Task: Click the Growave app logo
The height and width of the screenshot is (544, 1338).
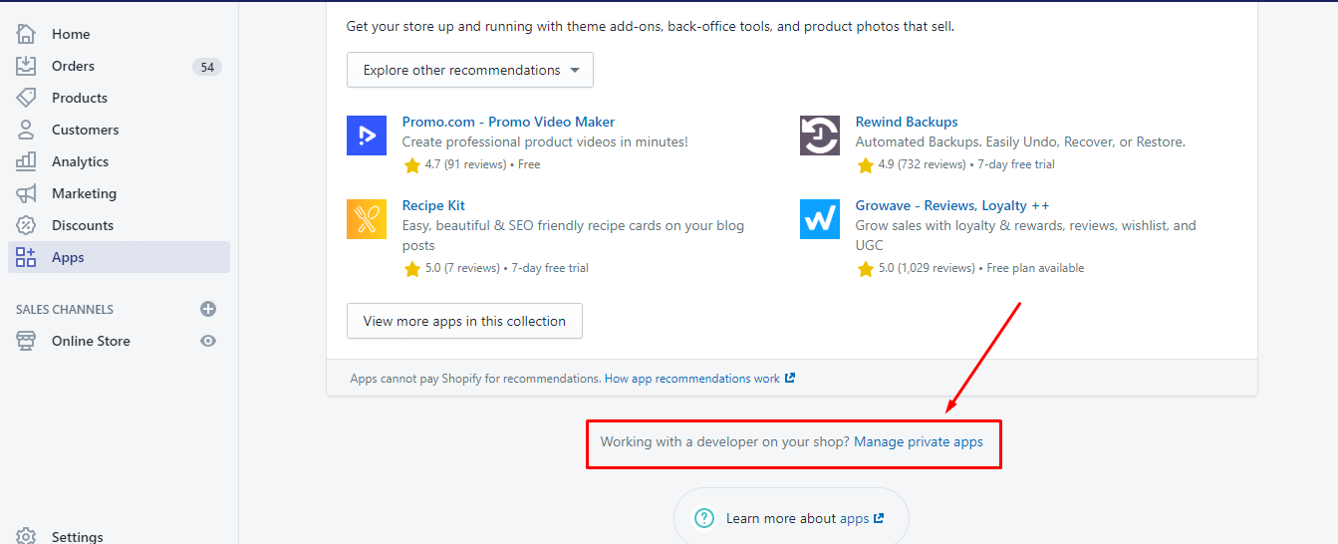Action: [820, 219]
